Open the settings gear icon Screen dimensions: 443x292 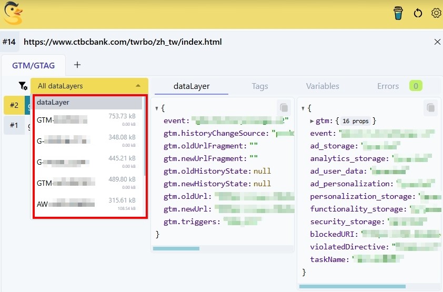(x=436, y=13)
